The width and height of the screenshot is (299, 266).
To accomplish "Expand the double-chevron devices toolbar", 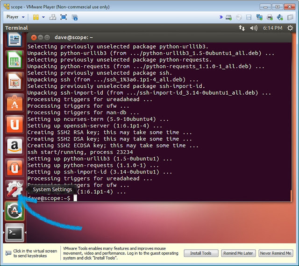I will click(x=221, y=17).
